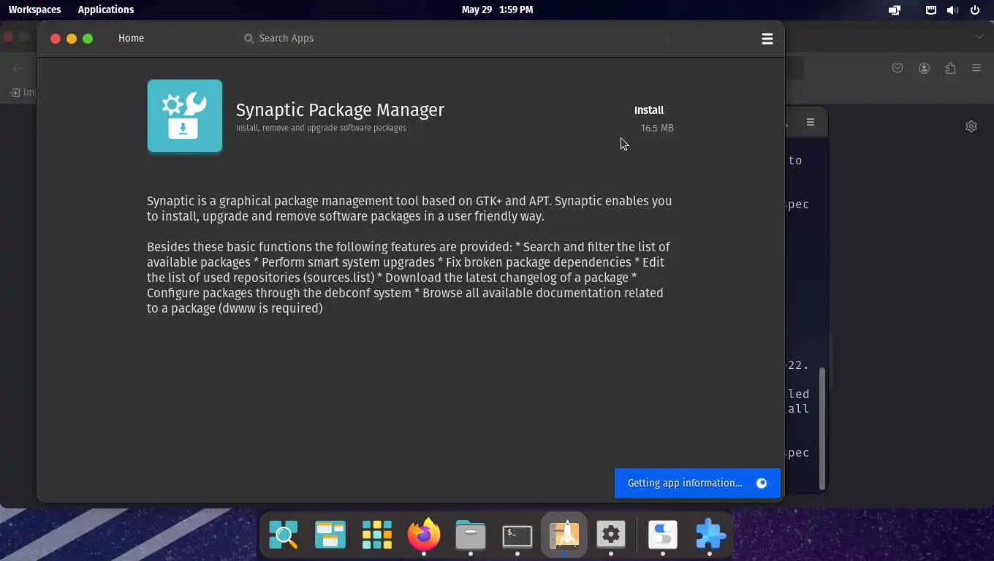Click the Synaptic Package Manager app icon
Viewport: 994px width, 561px height.
(x=185, y=116)
